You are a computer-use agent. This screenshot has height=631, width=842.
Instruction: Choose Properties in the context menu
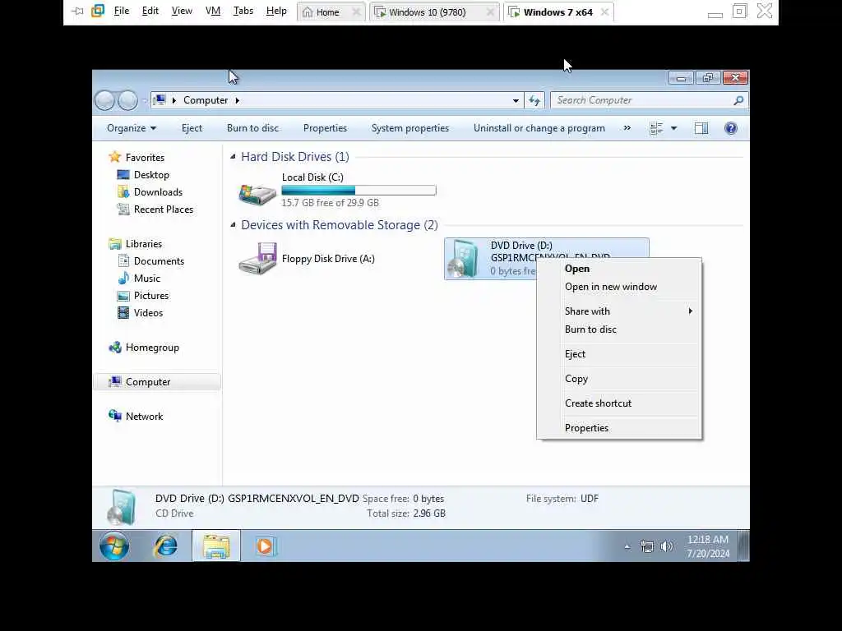click(x=619, y=428)
